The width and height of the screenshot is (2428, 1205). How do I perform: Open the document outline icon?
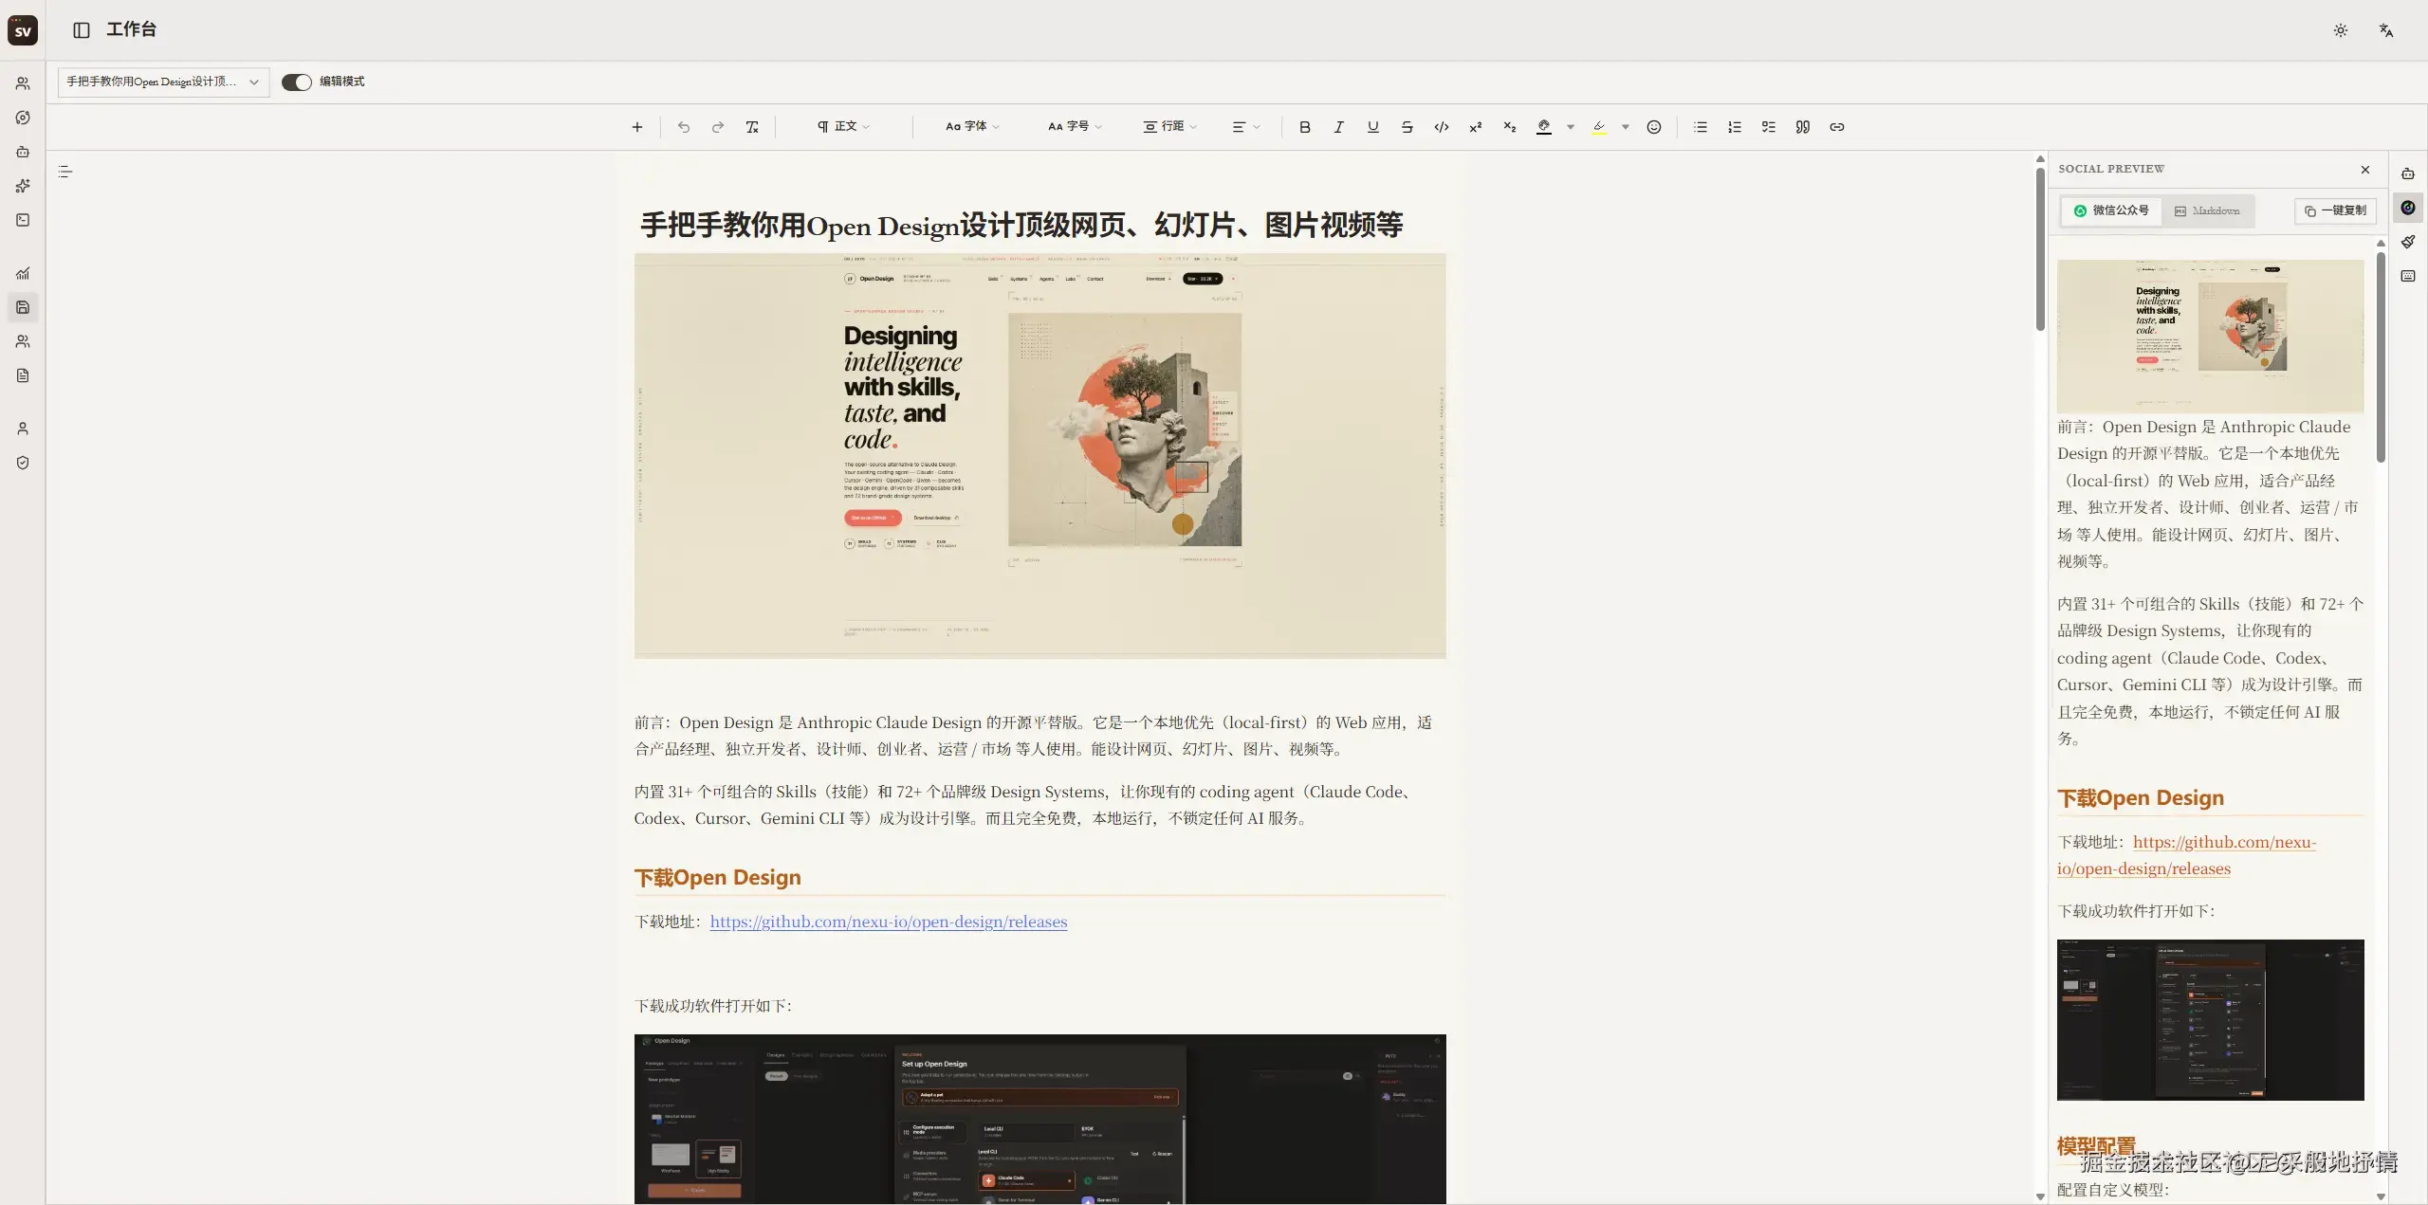click(x=65, y=172)
